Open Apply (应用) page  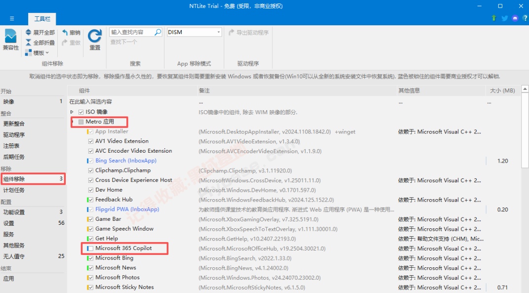(33, 279)
